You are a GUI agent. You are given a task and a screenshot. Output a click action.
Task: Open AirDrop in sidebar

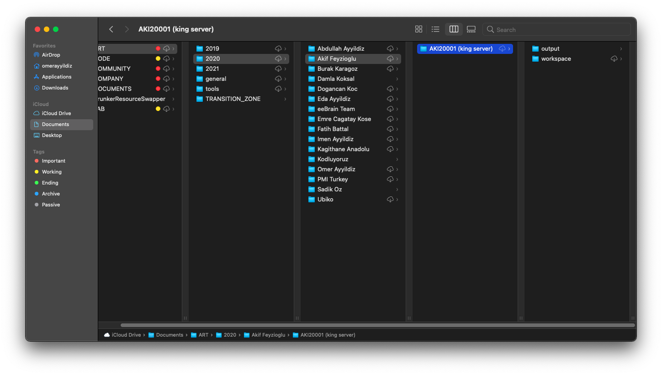point(62,55)
